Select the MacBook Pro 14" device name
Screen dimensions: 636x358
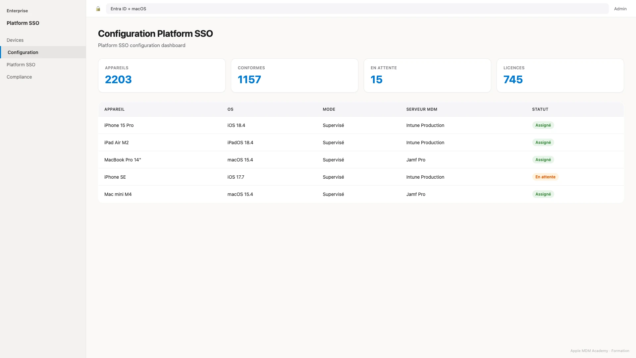(123, 160)
